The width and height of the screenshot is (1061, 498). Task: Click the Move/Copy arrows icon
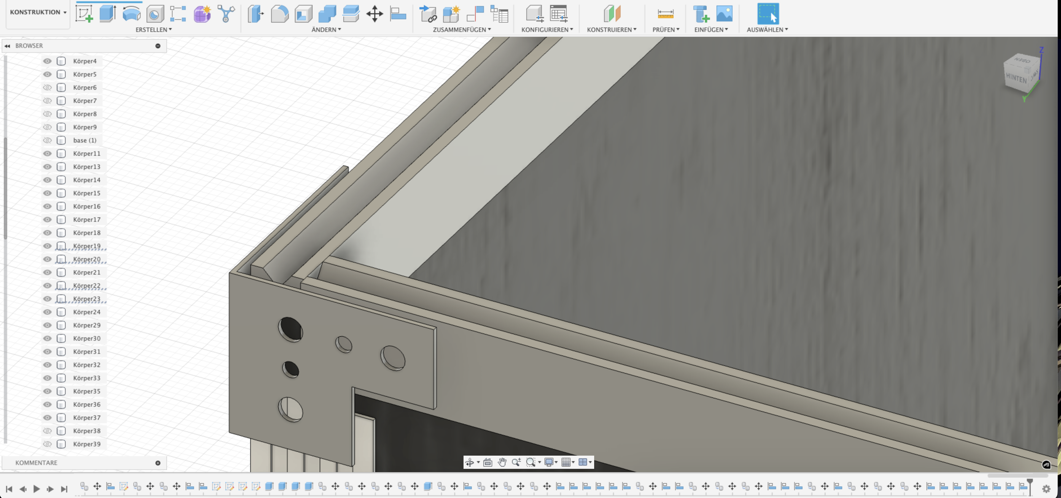375,13
